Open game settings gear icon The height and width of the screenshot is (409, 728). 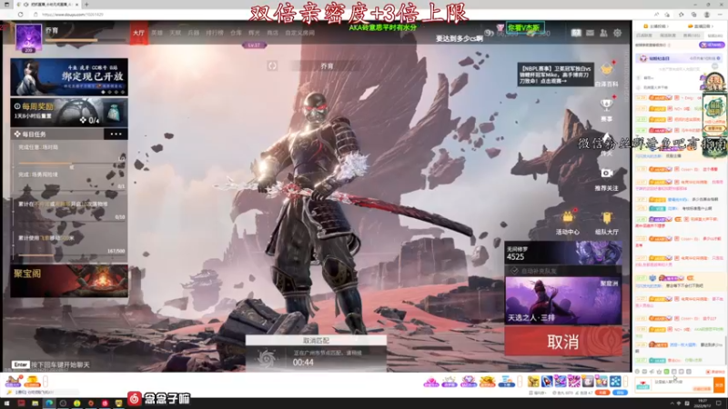[617, 33]
